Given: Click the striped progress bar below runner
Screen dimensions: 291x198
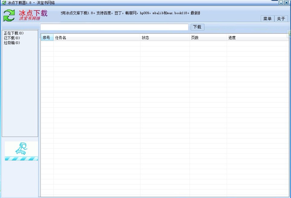Looking at the screenshot, I should [21, 159].
